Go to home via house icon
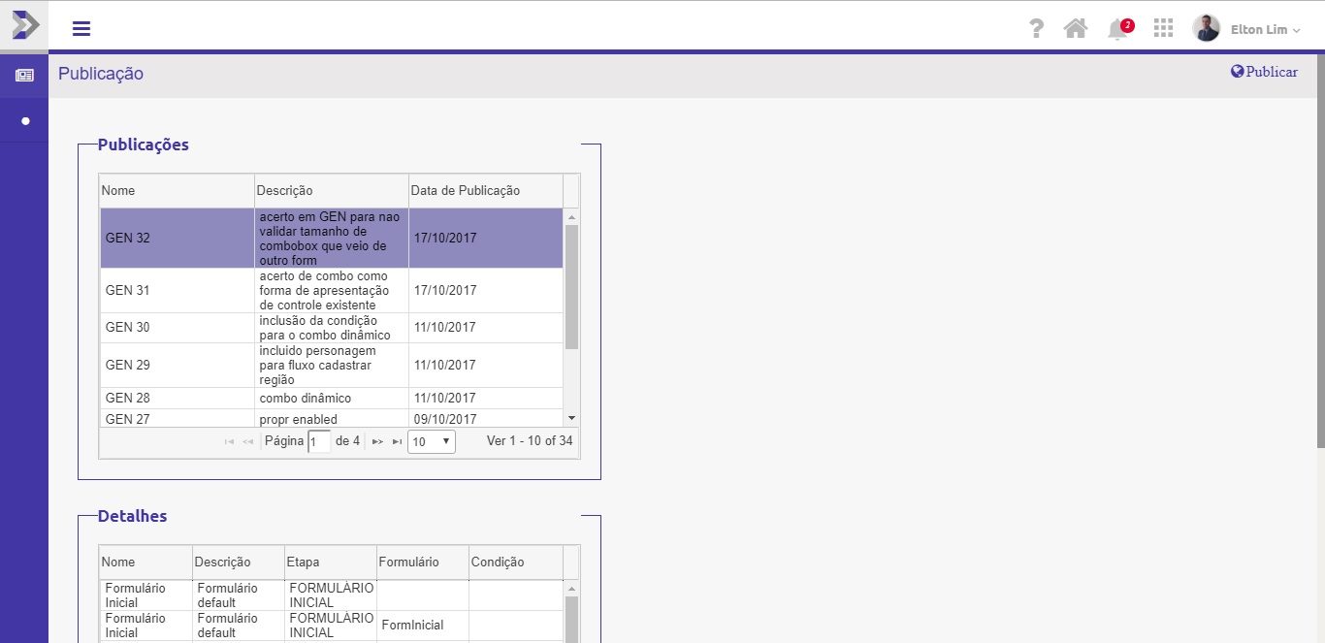Viewport: 1325px width, 643px height. 1075,28
